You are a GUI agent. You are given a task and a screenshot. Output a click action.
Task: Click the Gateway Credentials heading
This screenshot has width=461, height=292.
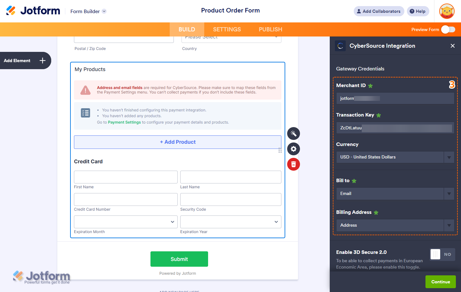[360, 69]
